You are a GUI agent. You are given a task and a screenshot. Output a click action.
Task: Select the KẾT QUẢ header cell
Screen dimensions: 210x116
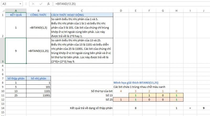16,15
